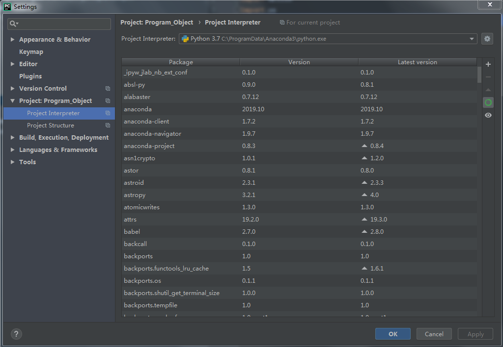Collapse Project: Program_Object section

point(12,101)
